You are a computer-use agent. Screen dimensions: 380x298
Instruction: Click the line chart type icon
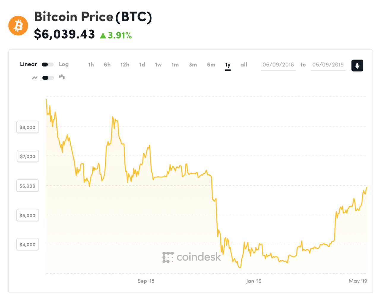[35, 78]
